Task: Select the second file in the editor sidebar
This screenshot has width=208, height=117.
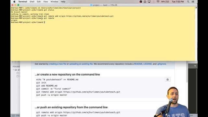Action: (x=18, y=76)
